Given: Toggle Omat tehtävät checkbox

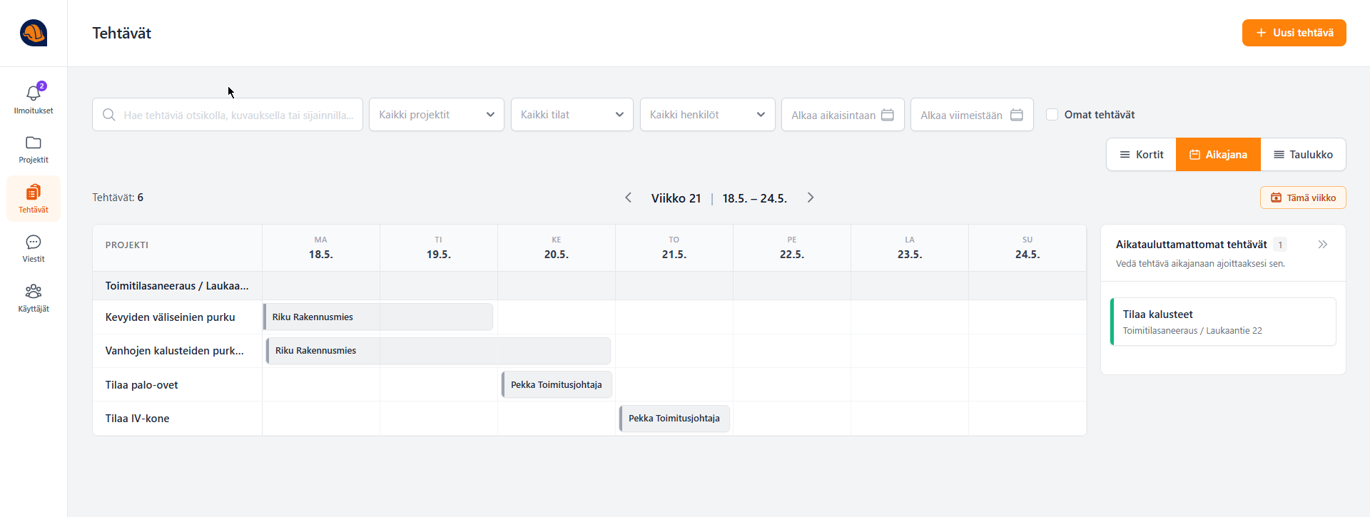Looking at the screenshot, I should [x=1052, y=115].
